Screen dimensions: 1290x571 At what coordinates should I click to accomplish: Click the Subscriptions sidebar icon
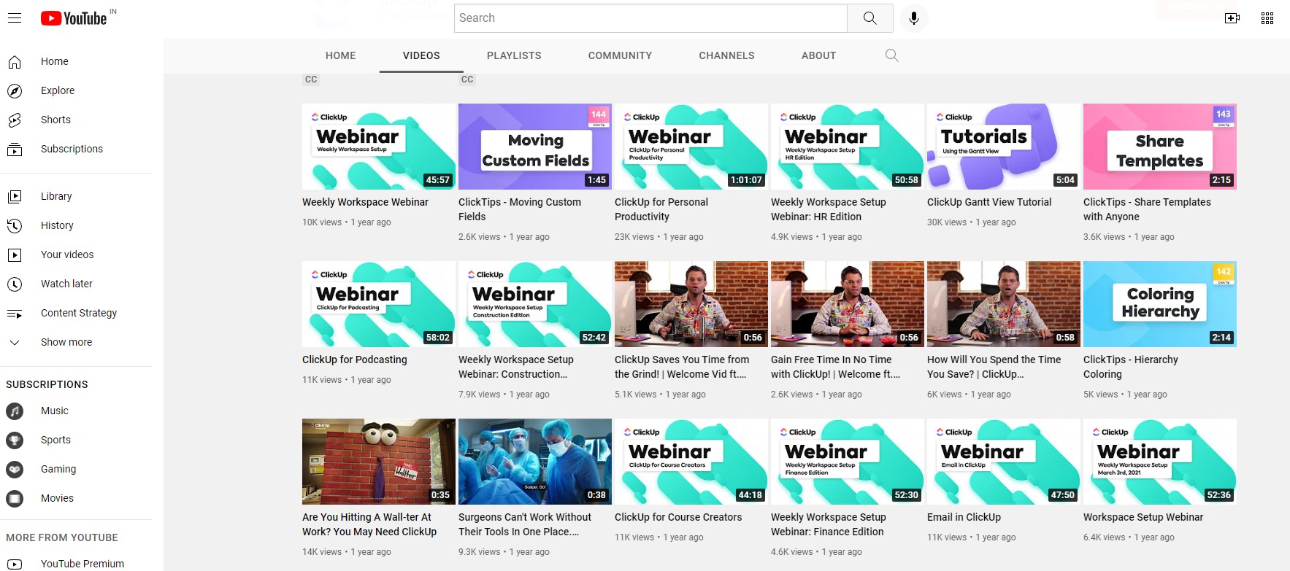pyautogui.click(x=15, y=149)
